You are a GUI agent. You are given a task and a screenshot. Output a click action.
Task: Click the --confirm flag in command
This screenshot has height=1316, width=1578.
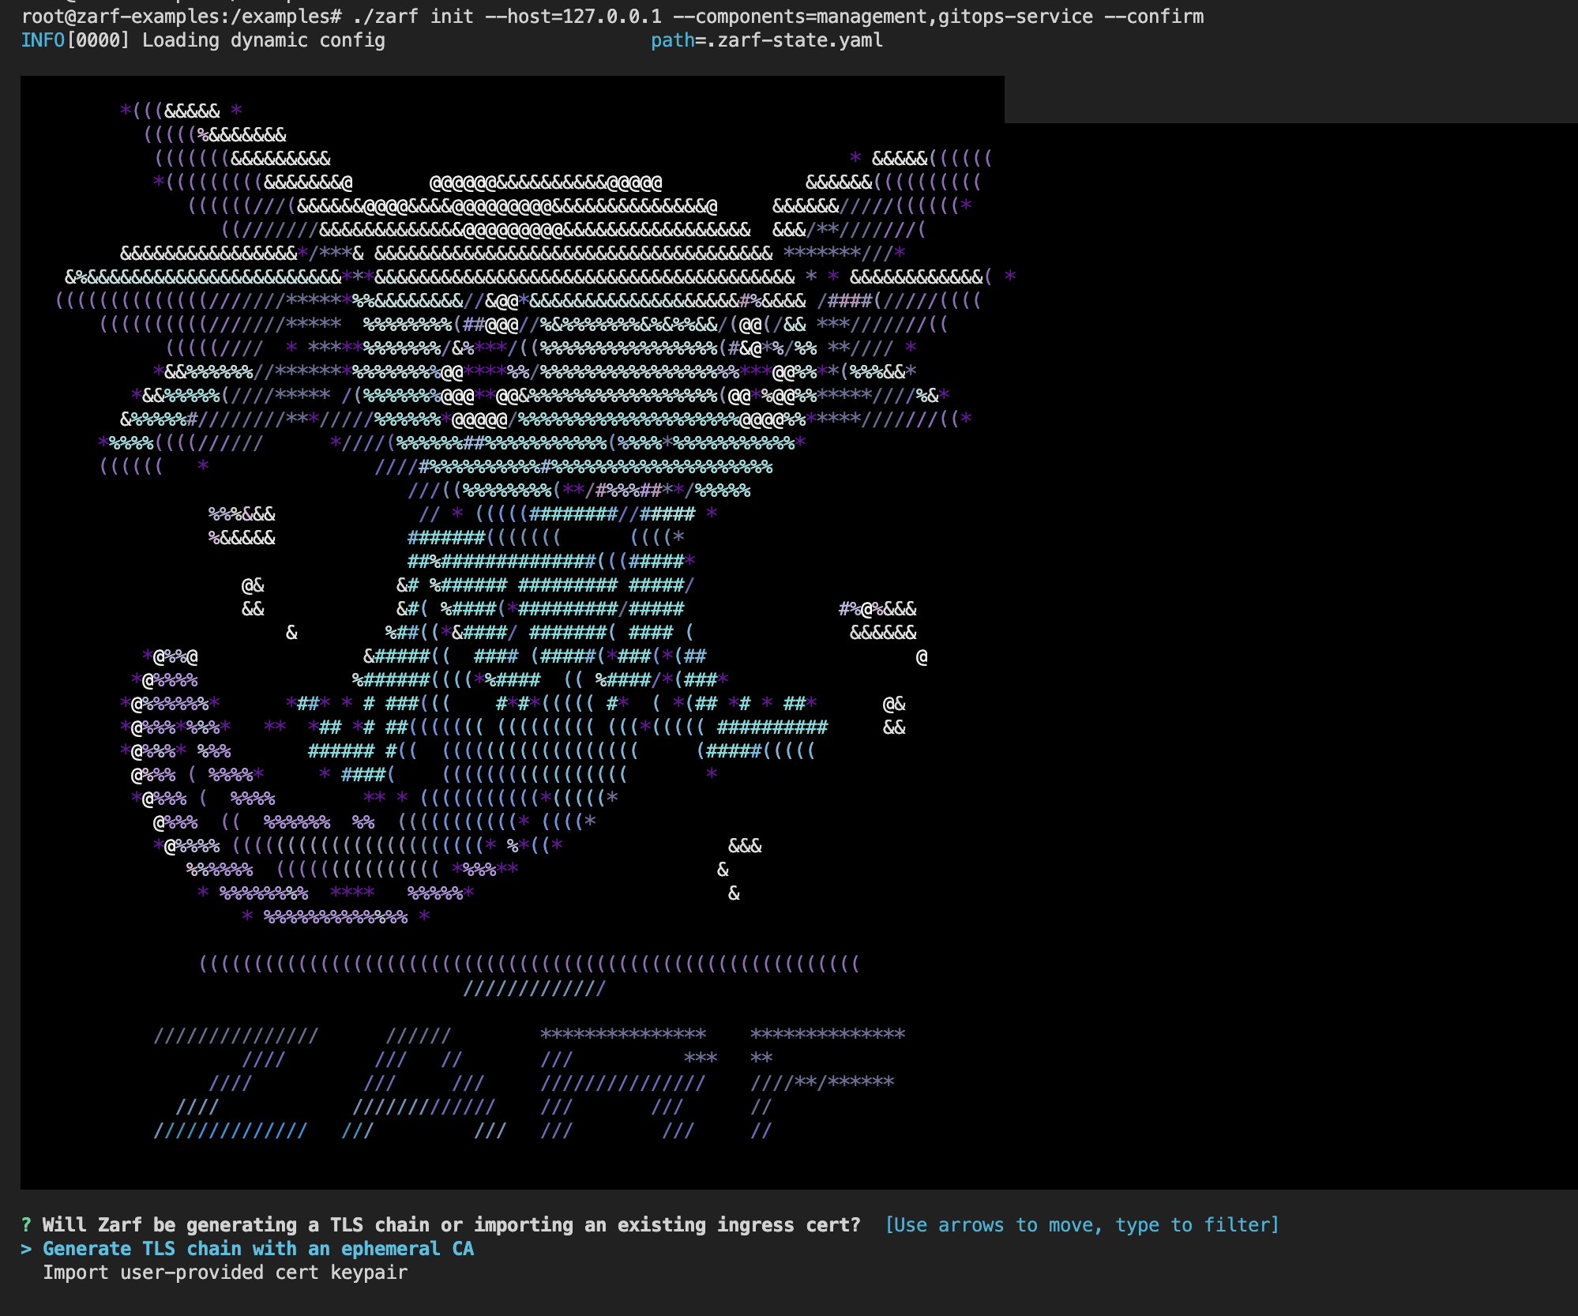coord(1154,17)
